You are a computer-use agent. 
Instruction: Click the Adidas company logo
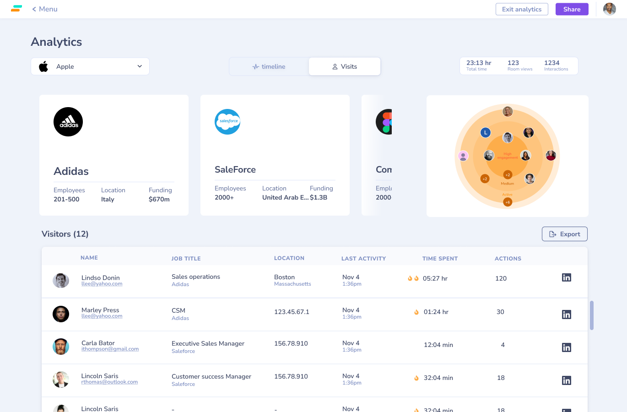(68, 122)
